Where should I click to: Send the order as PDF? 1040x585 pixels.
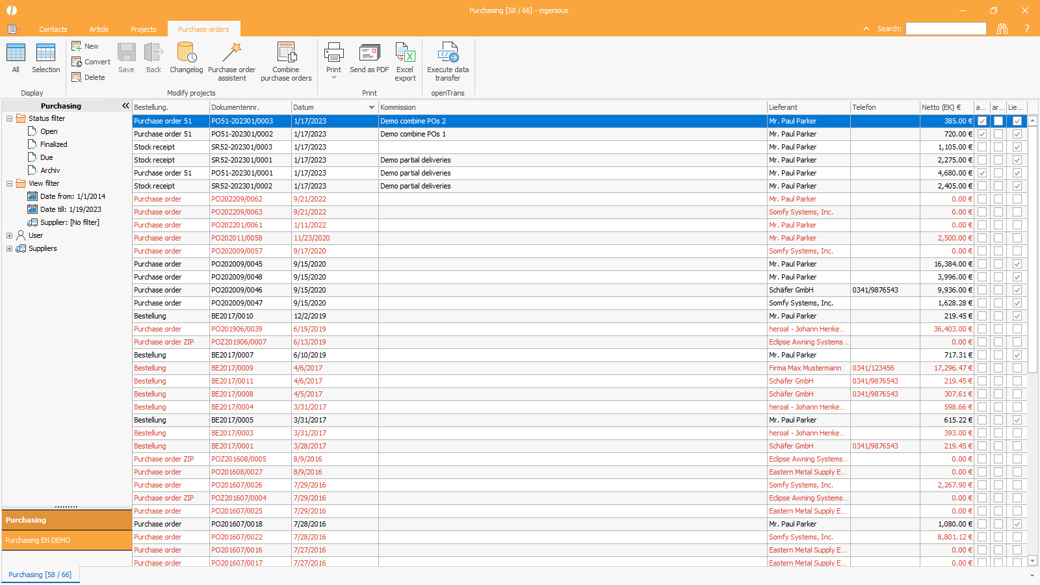[369, 58]
